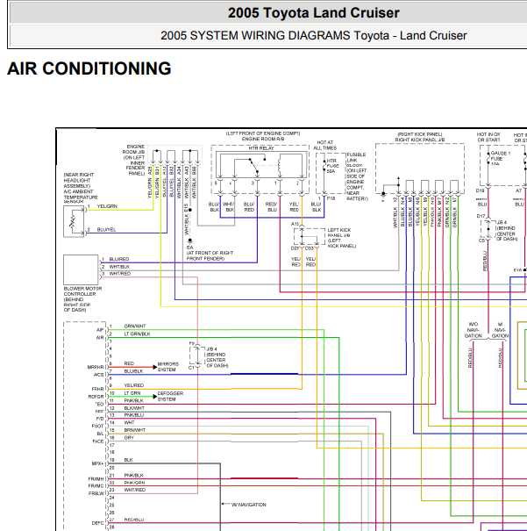Click the "ENGINE ROOM R/B" label
This screenshot has width=527, height=531.
[x=263, y=140]
